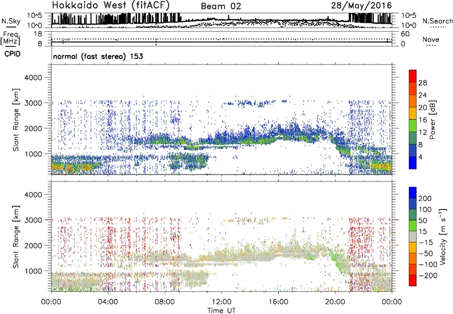Click the "-15" value on the velocity colorbar
The image size is (453, 314).
425,243
